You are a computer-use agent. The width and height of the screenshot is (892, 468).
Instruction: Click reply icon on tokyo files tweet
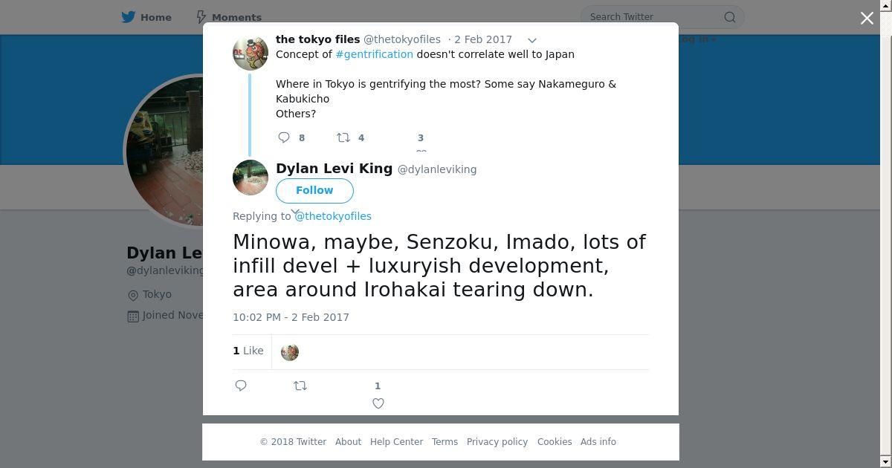click(284, 137)
